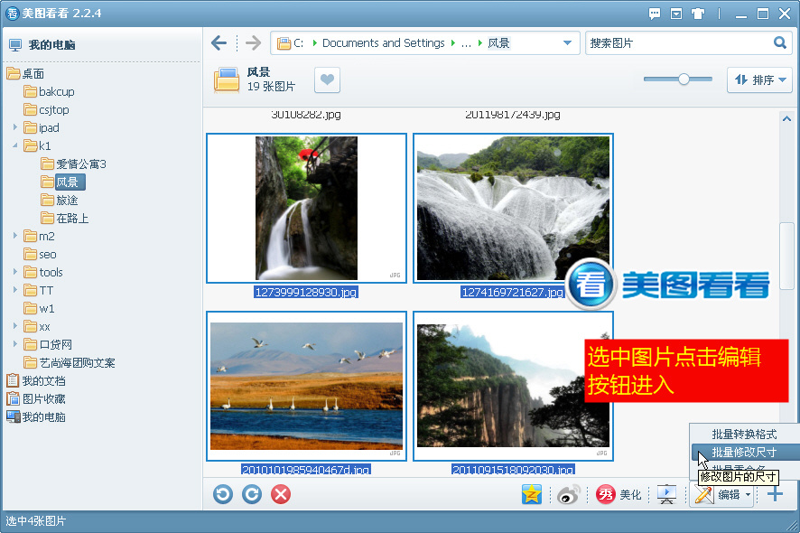Click 风景 segment in address path
This screenshot has width=800, height=533.
pyautogui.click(x=498, y=42)
